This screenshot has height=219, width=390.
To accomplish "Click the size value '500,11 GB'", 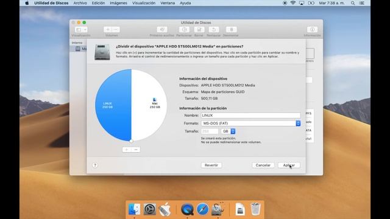I will pyautogui.click(x=209, y=99).
